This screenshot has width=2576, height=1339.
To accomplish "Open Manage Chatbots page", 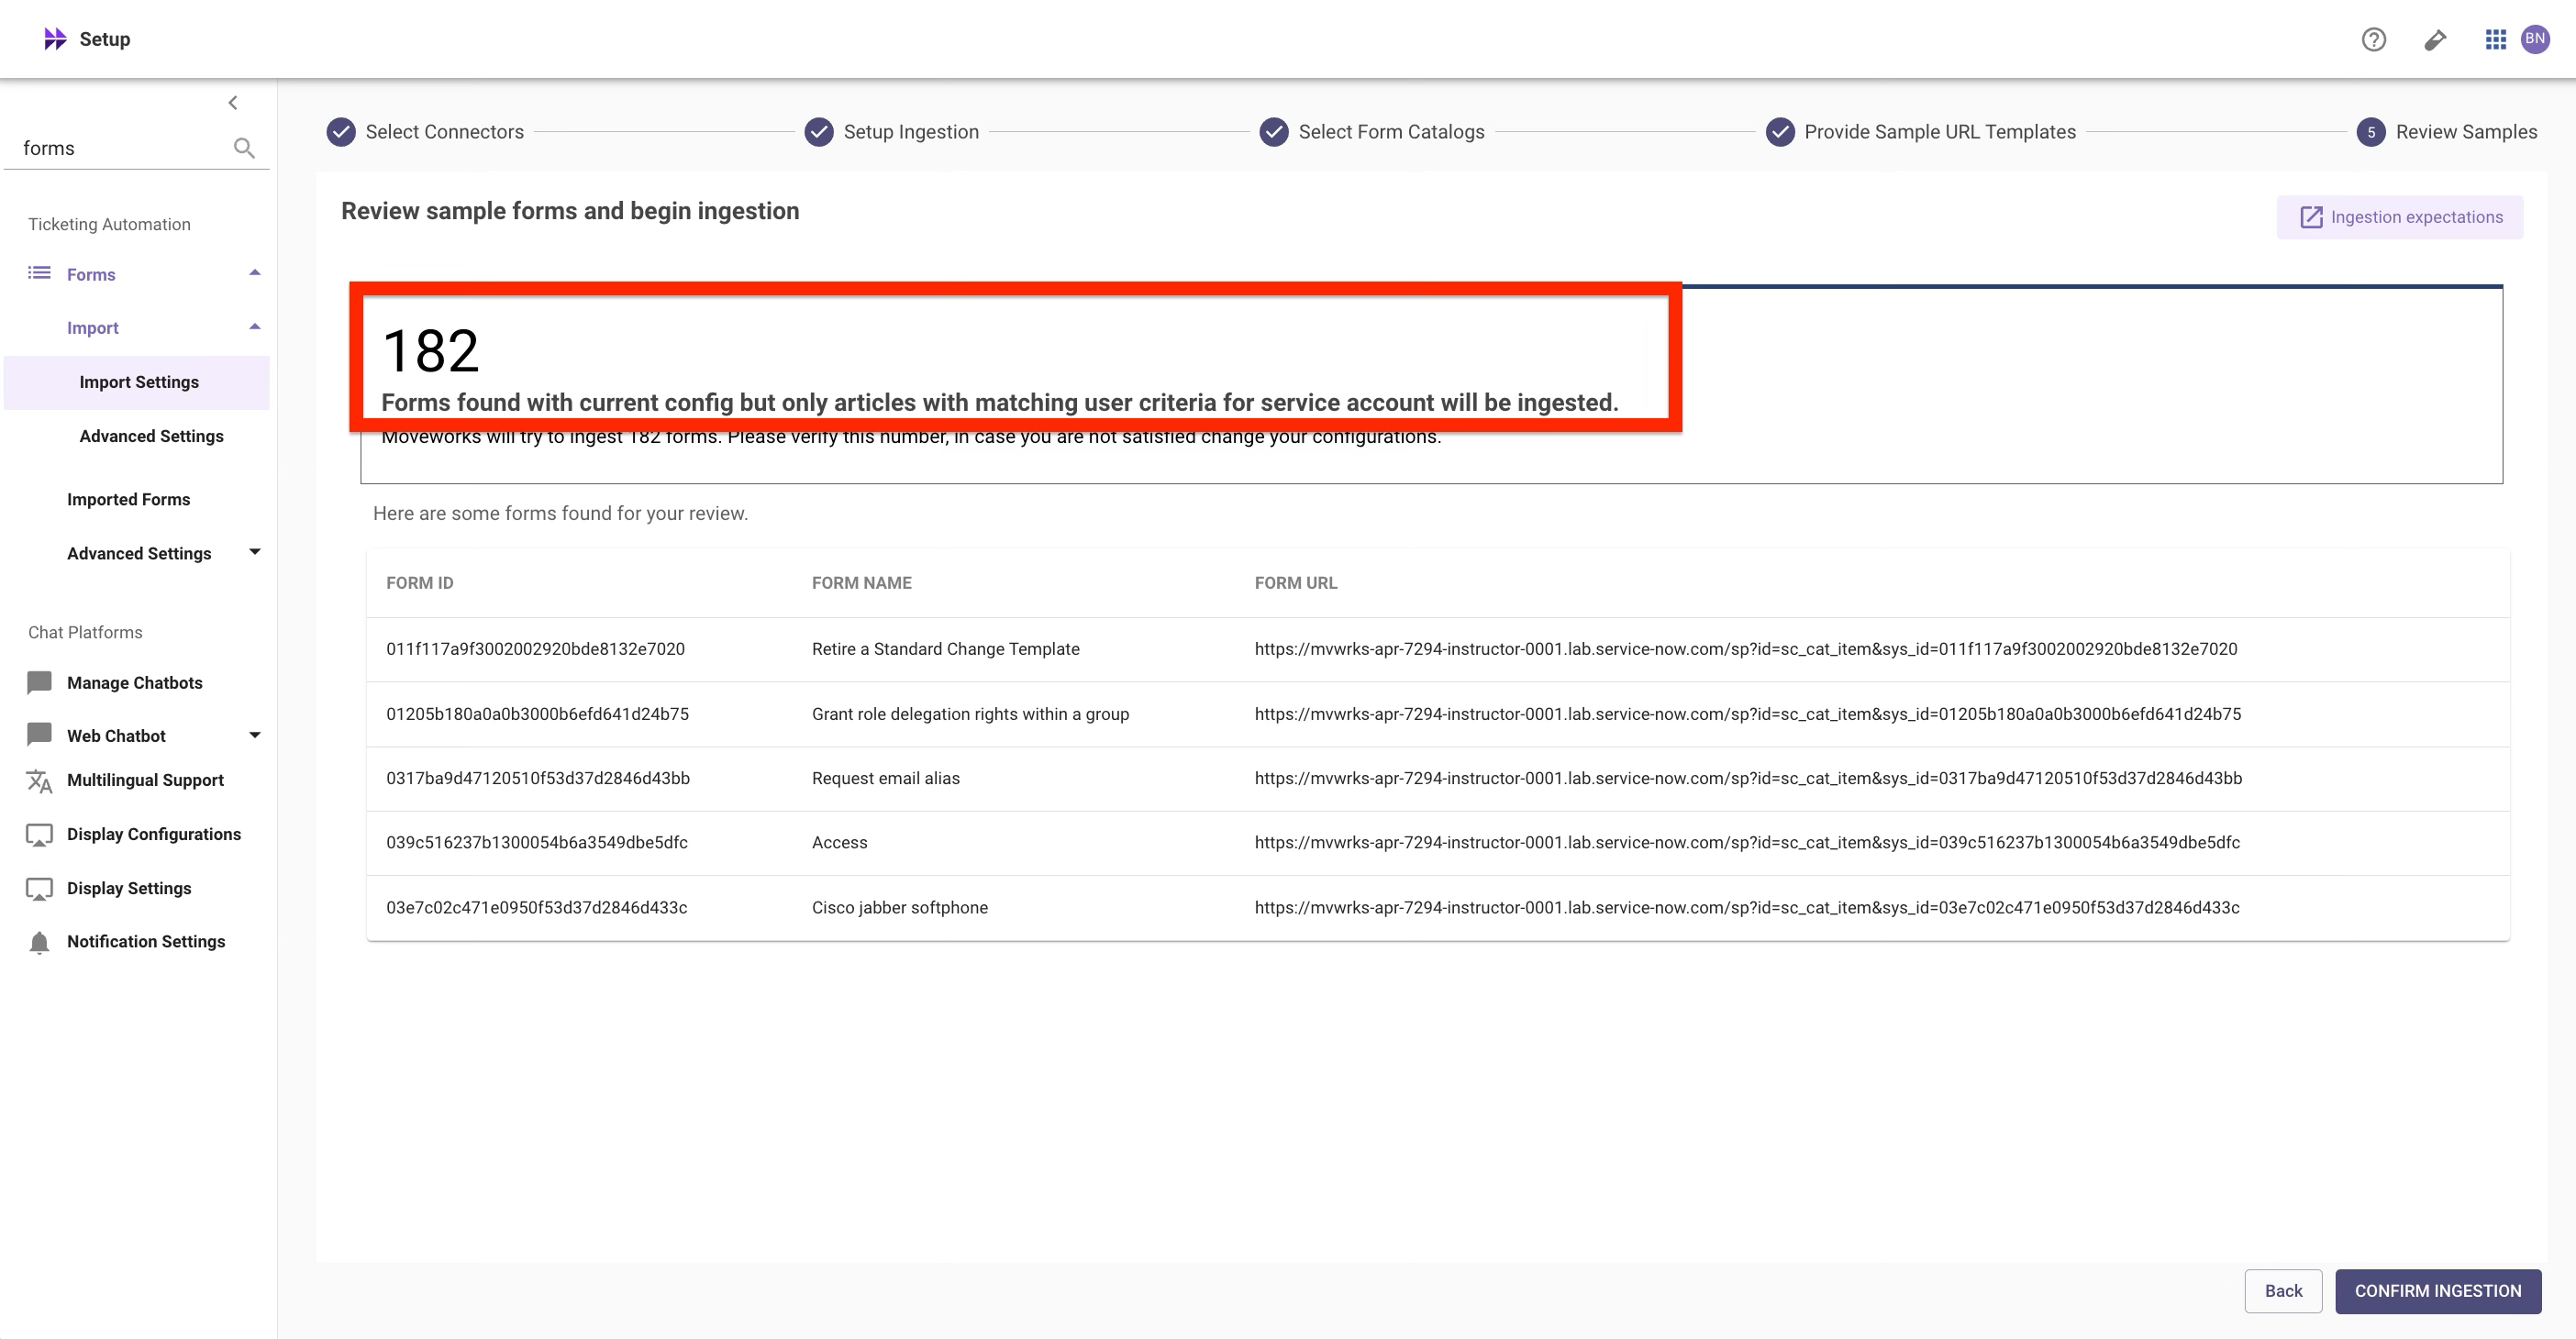I will click(x=134, y=682).
